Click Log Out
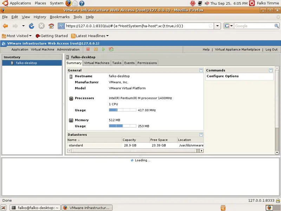Viewport: 281px width, 211px height. 271,50
